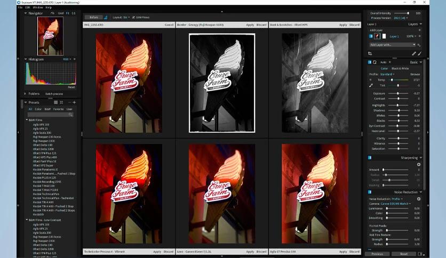446x258 pixels.
Task: Click the presets search field
Action: pyautogui.click(x=50, y=115)
